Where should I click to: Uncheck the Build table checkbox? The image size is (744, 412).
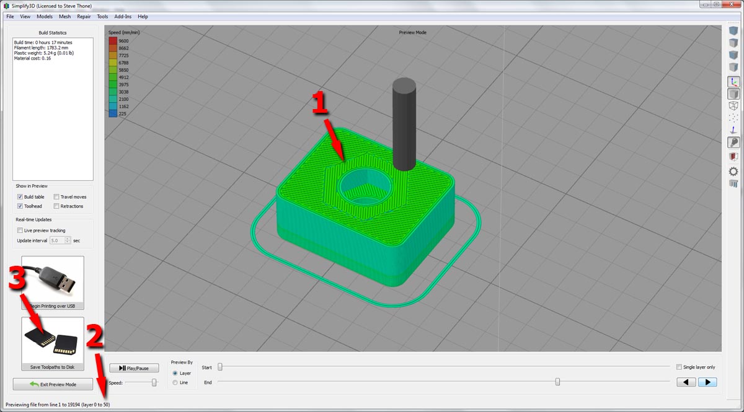[x=20, y=197]
